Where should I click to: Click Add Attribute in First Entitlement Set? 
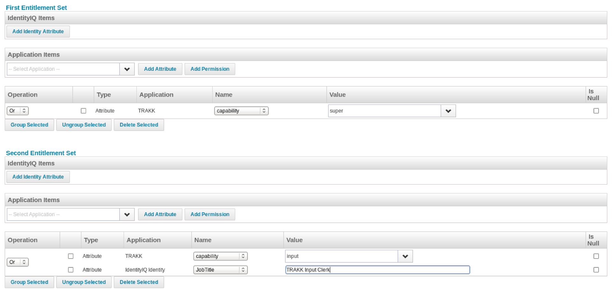point(160,69)
